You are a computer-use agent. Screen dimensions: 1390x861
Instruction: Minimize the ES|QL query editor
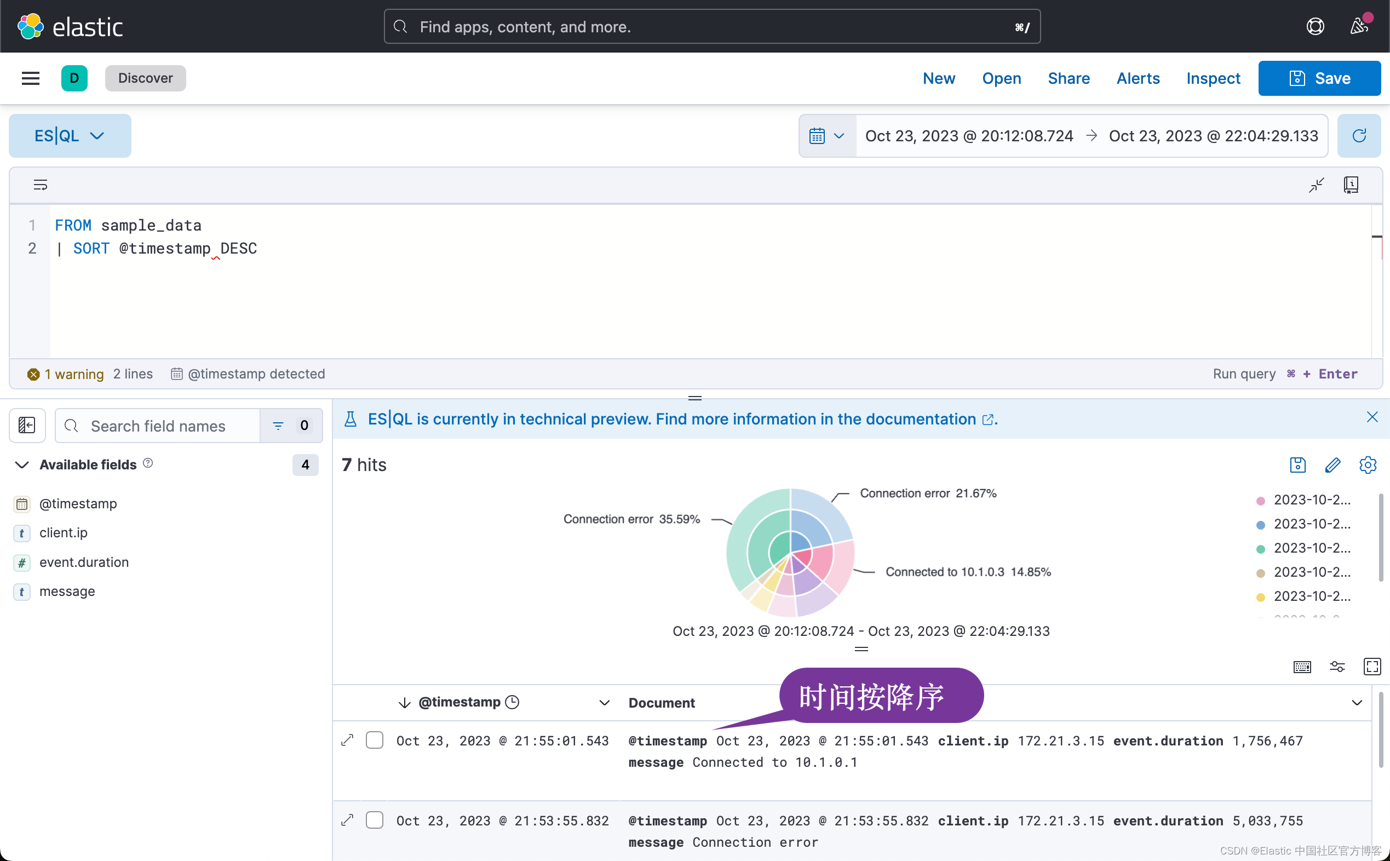pos(1316,185)
